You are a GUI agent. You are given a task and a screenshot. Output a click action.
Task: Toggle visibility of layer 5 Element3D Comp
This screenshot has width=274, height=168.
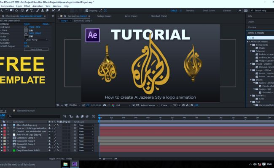pyautogui.click(x=49, y=138)
